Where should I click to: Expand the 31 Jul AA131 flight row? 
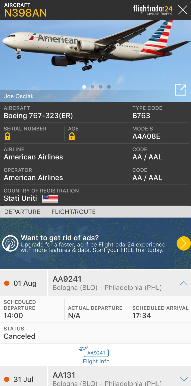(184, 379)
